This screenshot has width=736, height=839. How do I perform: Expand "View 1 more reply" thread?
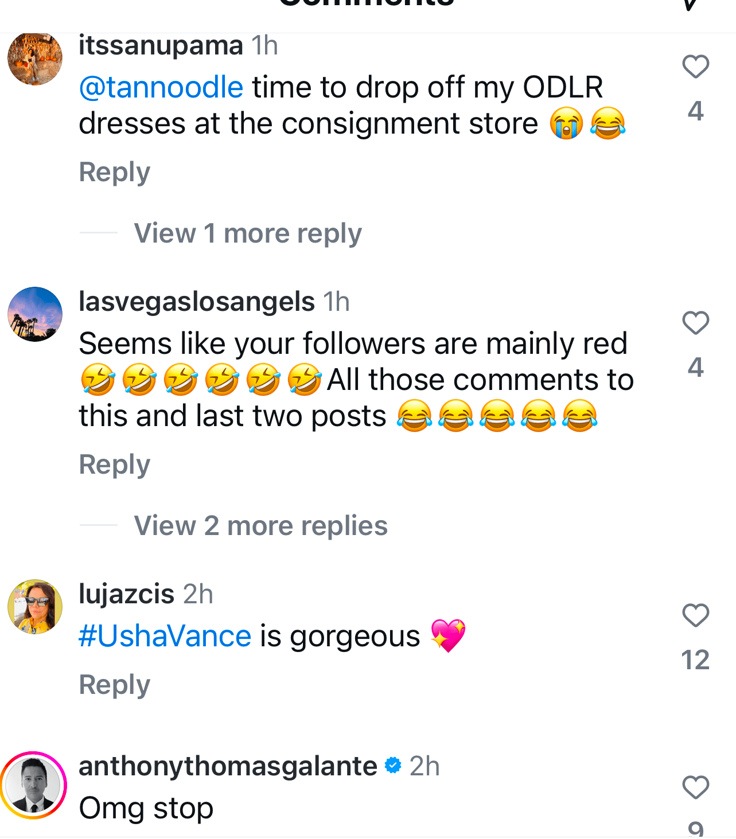tap(247, 233)
